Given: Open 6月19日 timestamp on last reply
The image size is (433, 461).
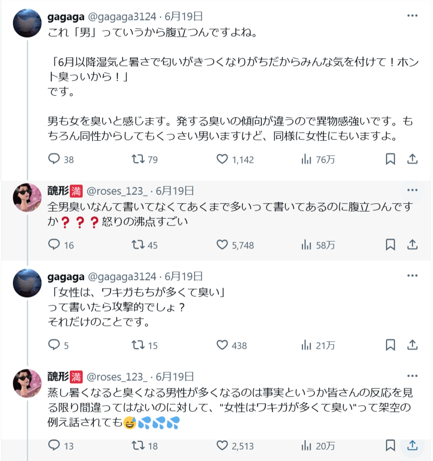Looking at the screenshot, I should click(x=174, y=376).
